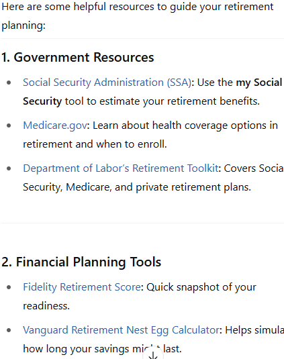Viewport: 284px width, 359px height.
Task: Click the '1. Government Resources' heading
Action: point(78,57)
